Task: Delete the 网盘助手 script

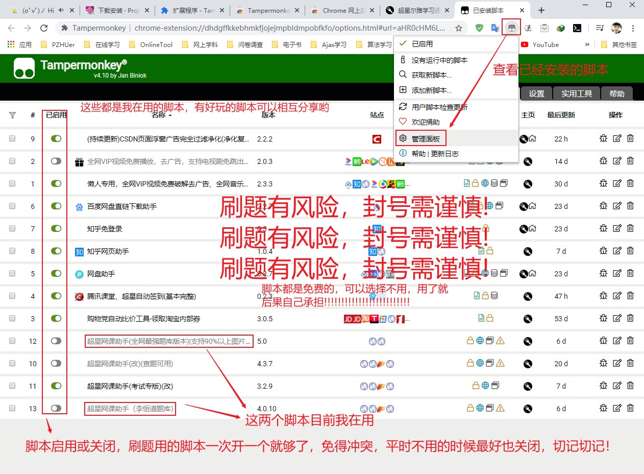Action: pos(630,273)
